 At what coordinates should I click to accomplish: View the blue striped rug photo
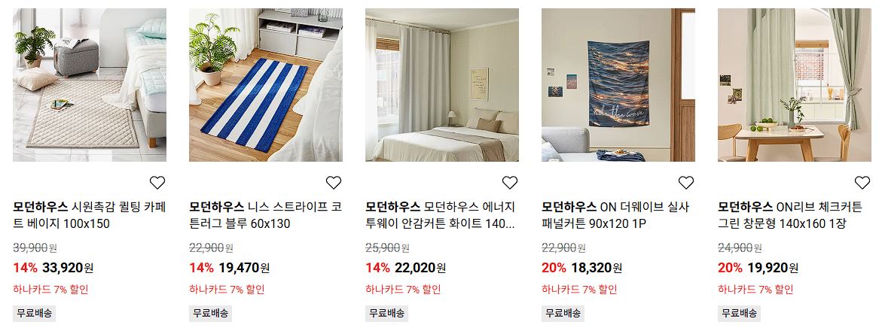[x=266, y=85]
